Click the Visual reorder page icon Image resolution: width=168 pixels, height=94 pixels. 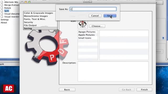click(x=2, y=17)
